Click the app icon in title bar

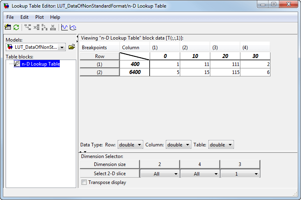tap(6, 6)
